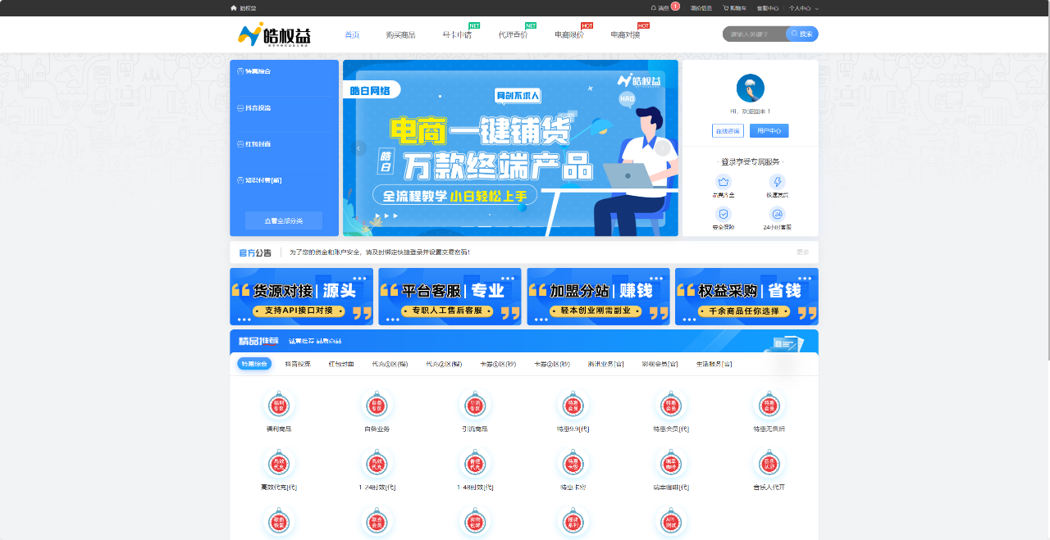Open the 特惠9.9[代] product icon
The height and width of the screenshot is (540, 1050).
(573, 405)
